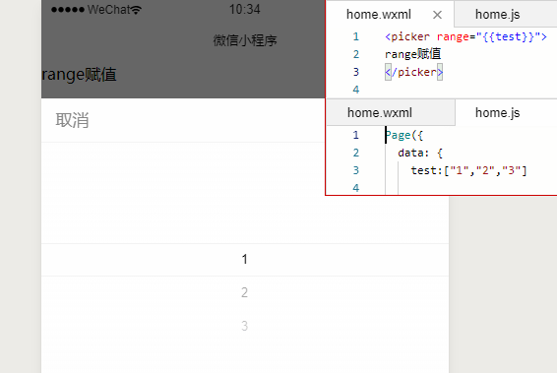Click line number 3 in the wxml editor gutter
The image size is (557, 373).
pos(356,72)
